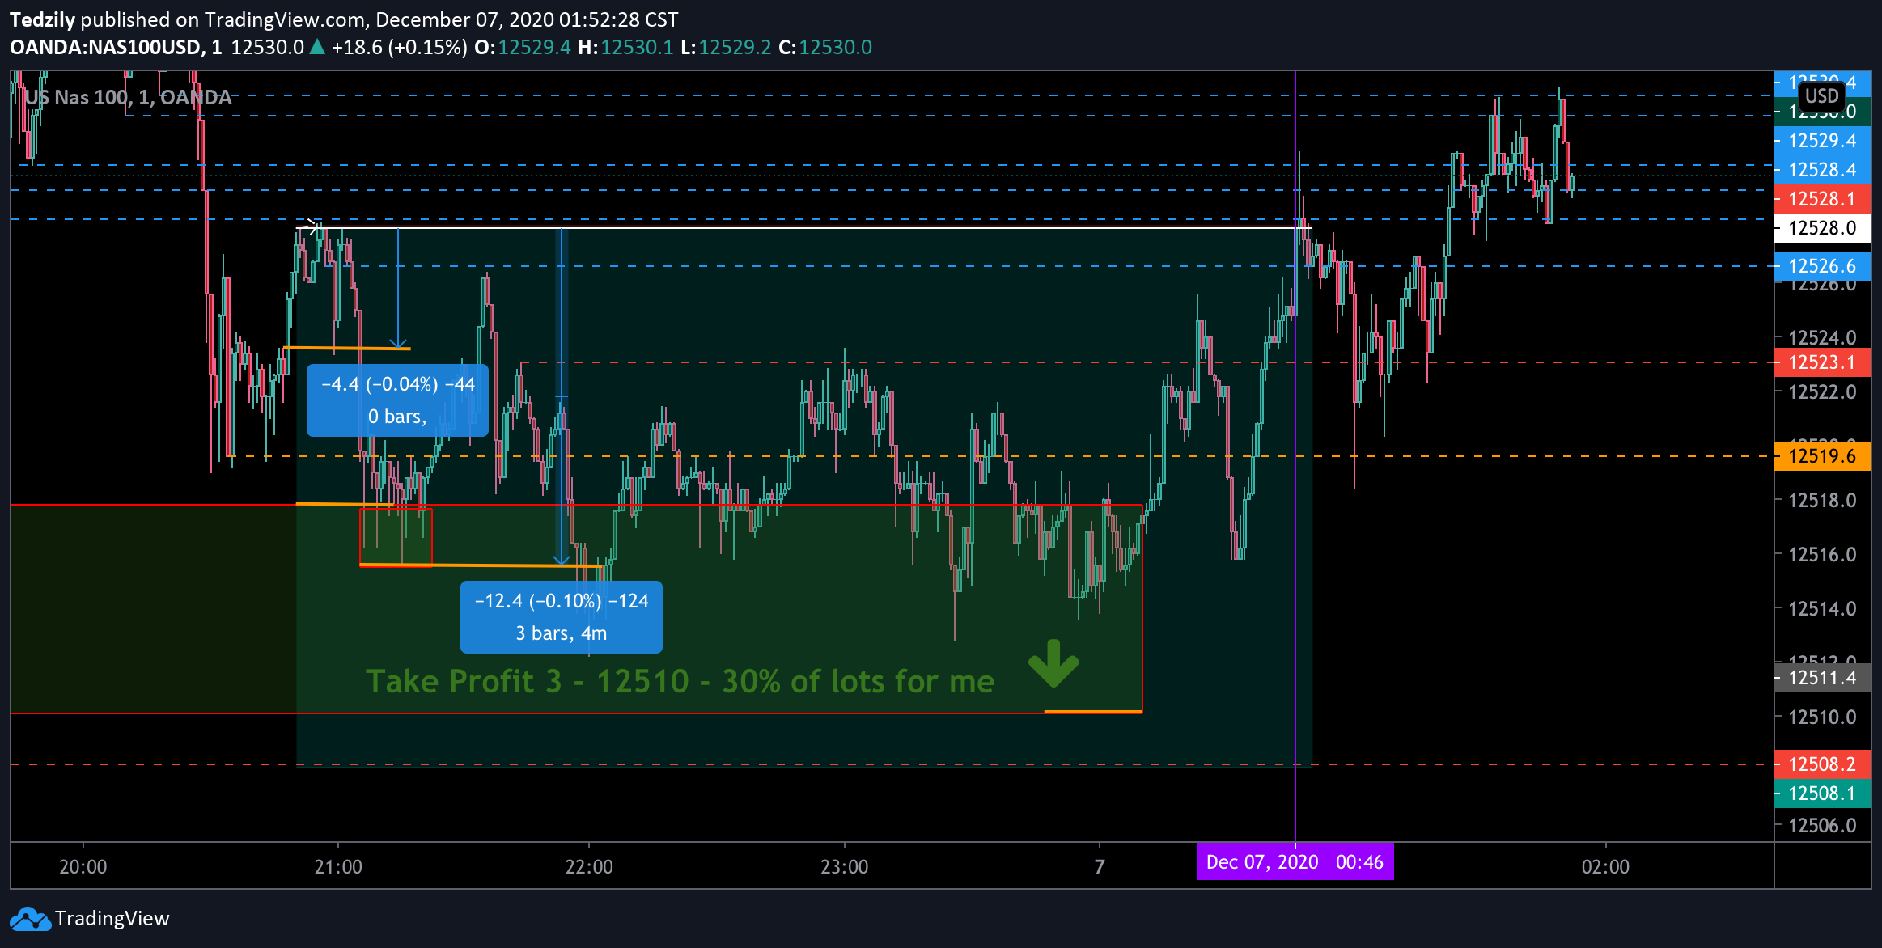Click the Tedzily author name
1882x948 pixels.
[x=42, y=20]
